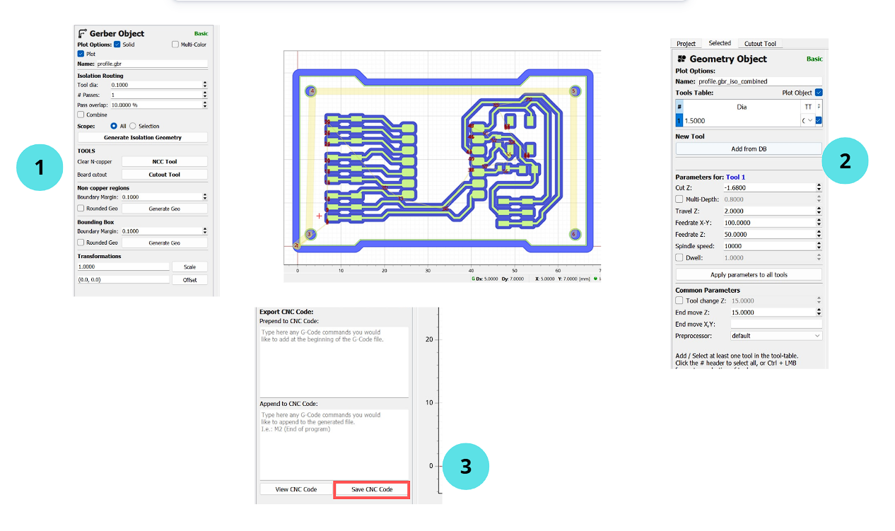Adjust the Travel Z stepper arrows
895x531 pixels.
coord(819,211)
